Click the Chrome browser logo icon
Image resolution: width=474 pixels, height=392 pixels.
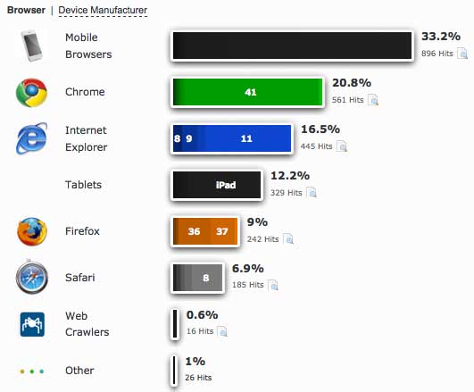coord(31,93)
